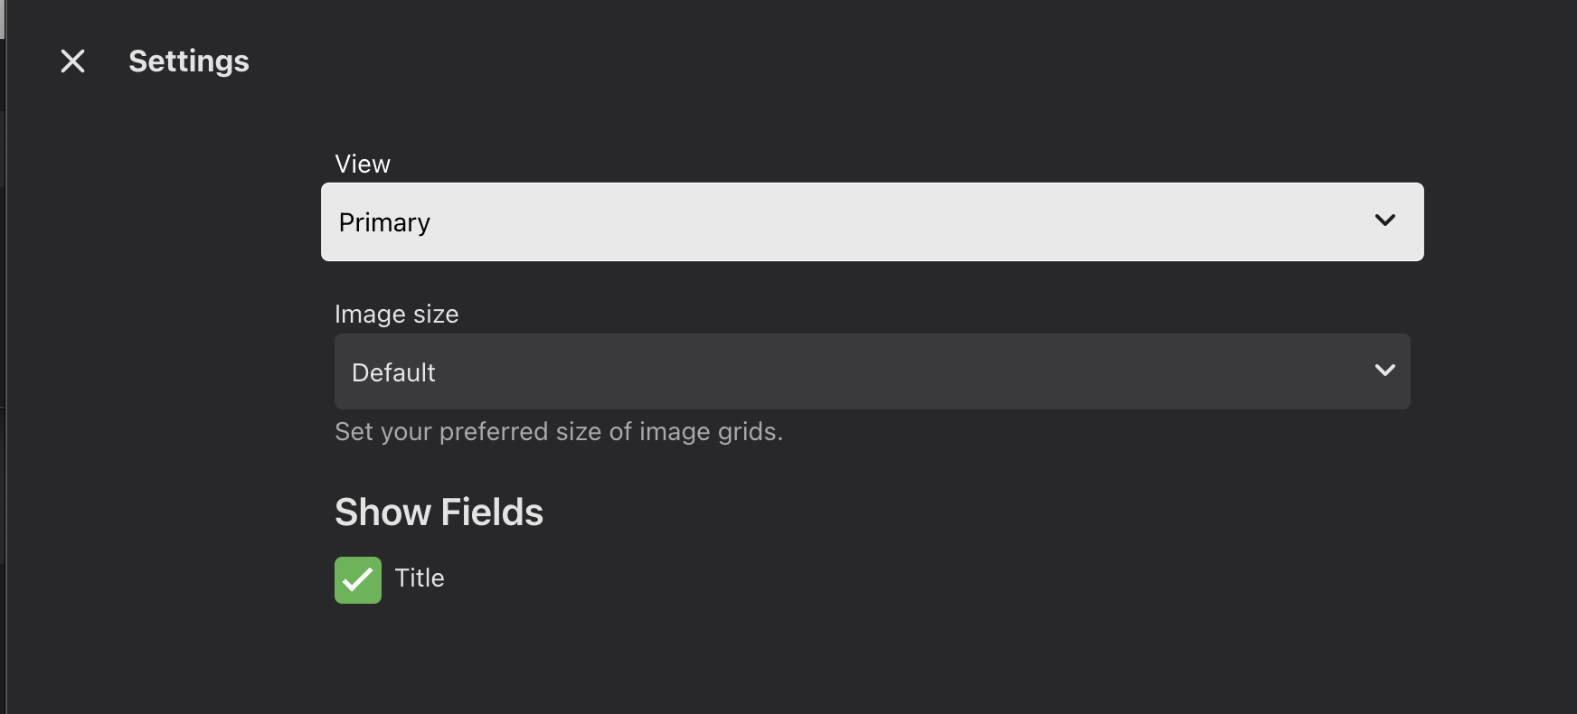
Task: Click the chevron arrow in the View dropdown
Action: pyautogui.click(x=1384, y=221)
